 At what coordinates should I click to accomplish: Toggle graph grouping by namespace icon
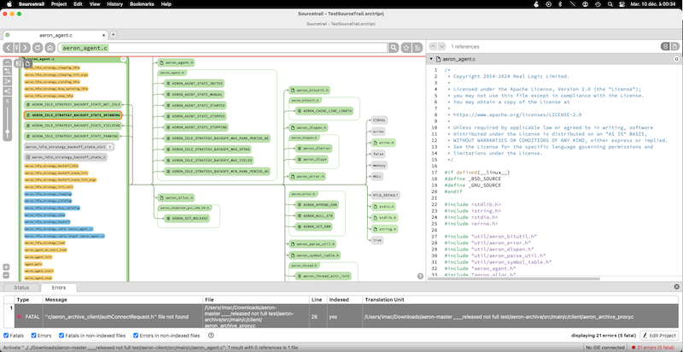(18, 63)
